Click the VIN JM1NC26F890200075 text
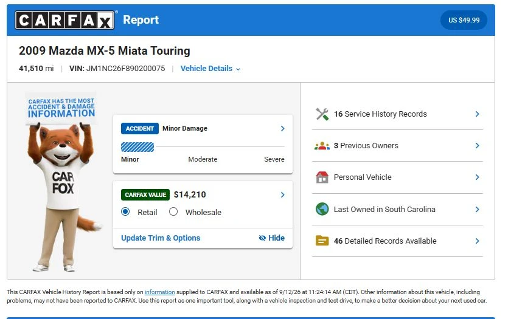The image size is (511, 319). coord(117,69)
